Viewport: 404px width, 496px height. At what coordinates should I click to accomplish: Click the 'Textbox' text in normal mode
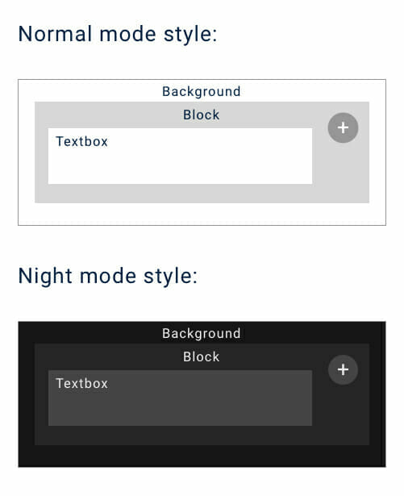coord(82,141)
